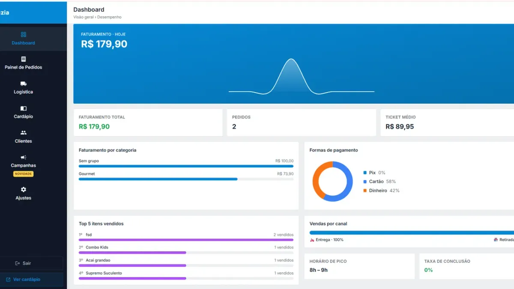Click the Gourmet category revenue bar

tap(158, 179)
